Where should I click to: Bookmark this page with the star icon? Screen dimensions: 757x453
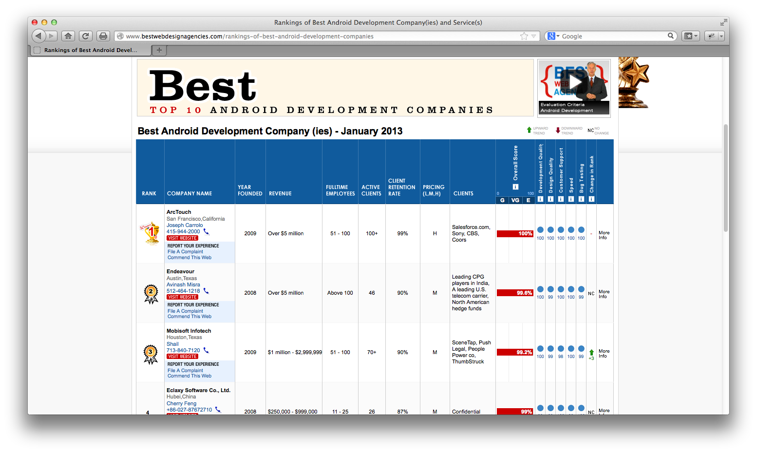click(524, 36)
